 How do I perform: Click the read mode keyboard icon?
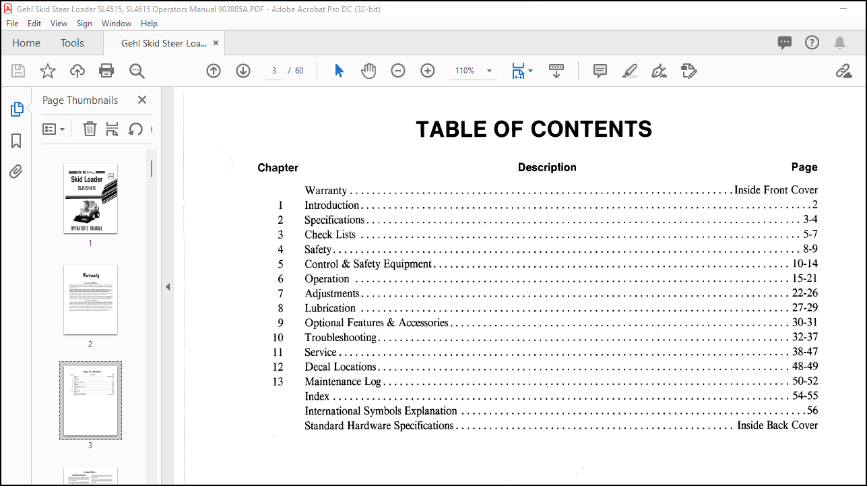click(556, 71)
